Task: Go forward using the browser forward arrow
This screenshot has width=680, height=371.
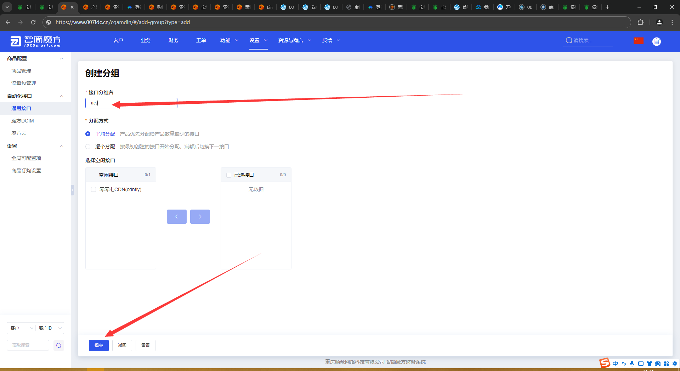Action: click(x=21, y=22)
